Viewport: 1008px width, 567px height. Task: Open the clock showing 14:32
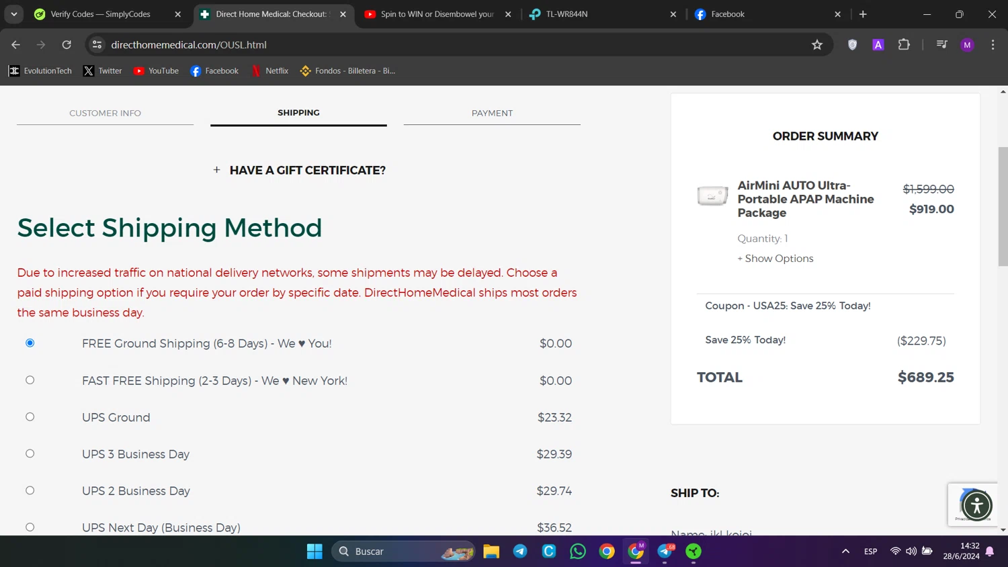click(961, 551)
